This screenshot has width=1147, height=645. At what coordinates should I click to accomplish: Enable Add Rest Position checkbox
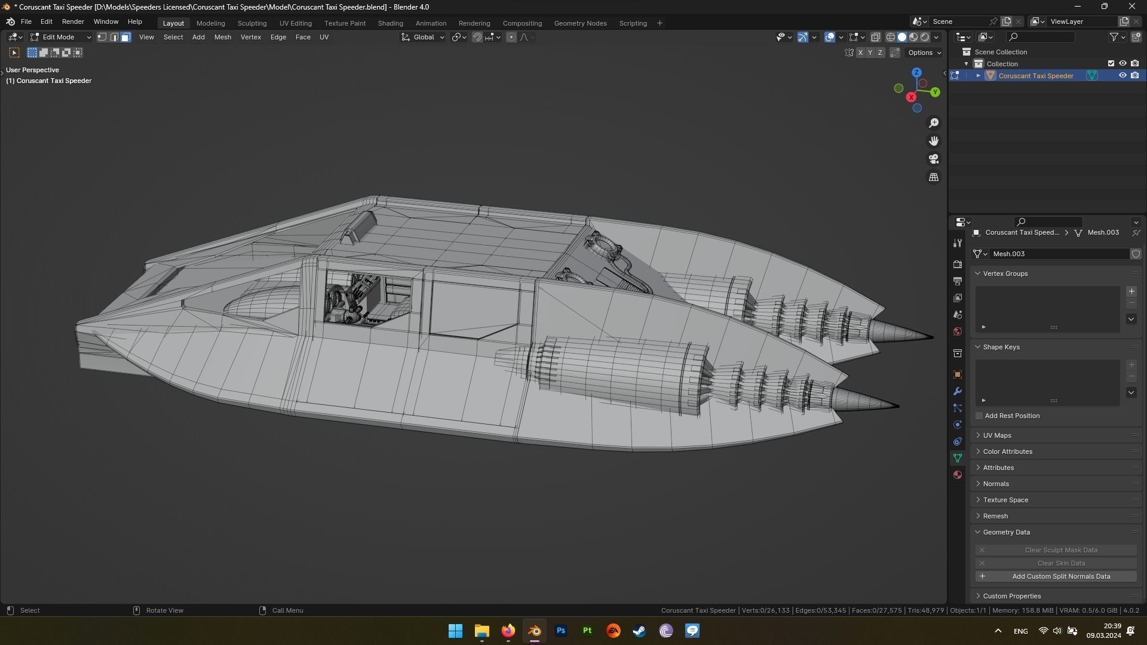[x=979, y=416]
